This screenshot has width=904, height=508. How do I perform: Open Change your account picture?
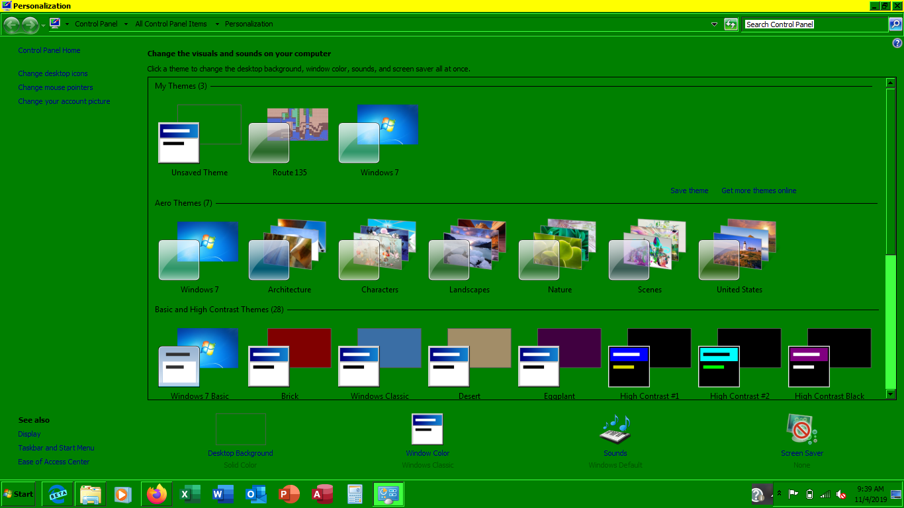click(64, 101)
